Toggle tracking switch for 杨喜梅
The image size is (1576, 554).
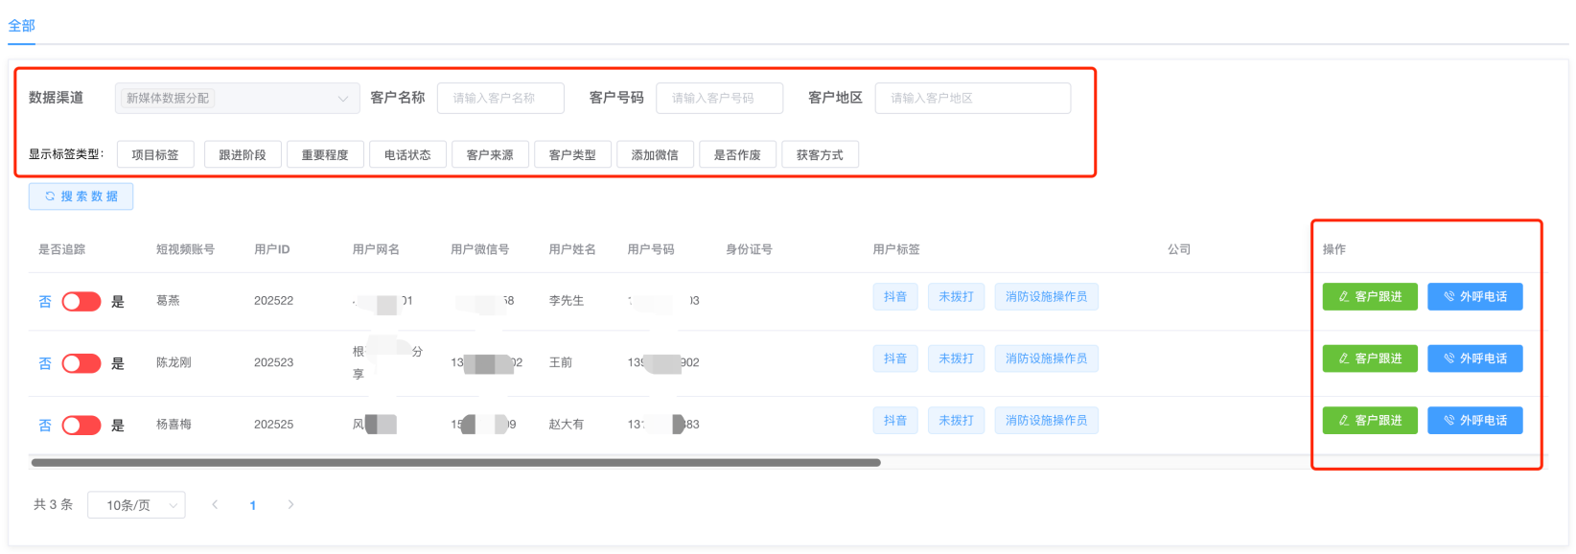point(81,426)
